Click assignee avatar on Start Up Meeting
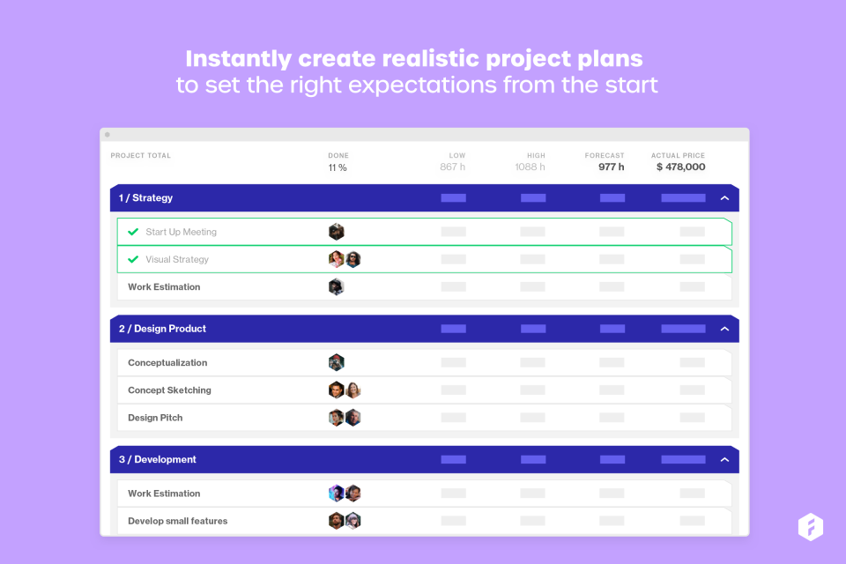Image resolution: width=846 pixels, height=564 pixels. tap(336, 232)
